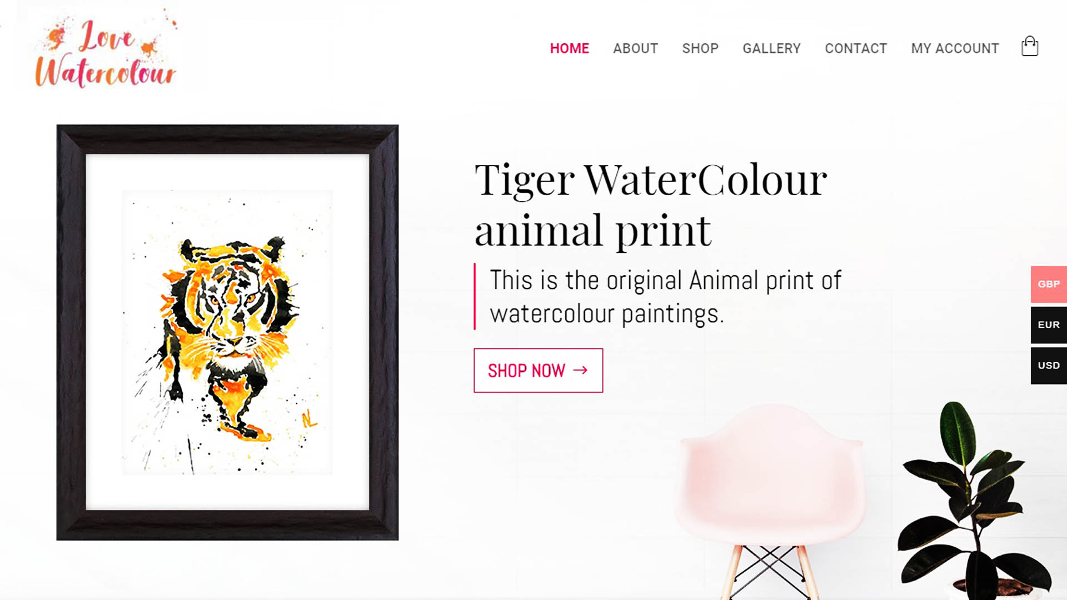Switch currency to USD

click(x=1049, y=366)
